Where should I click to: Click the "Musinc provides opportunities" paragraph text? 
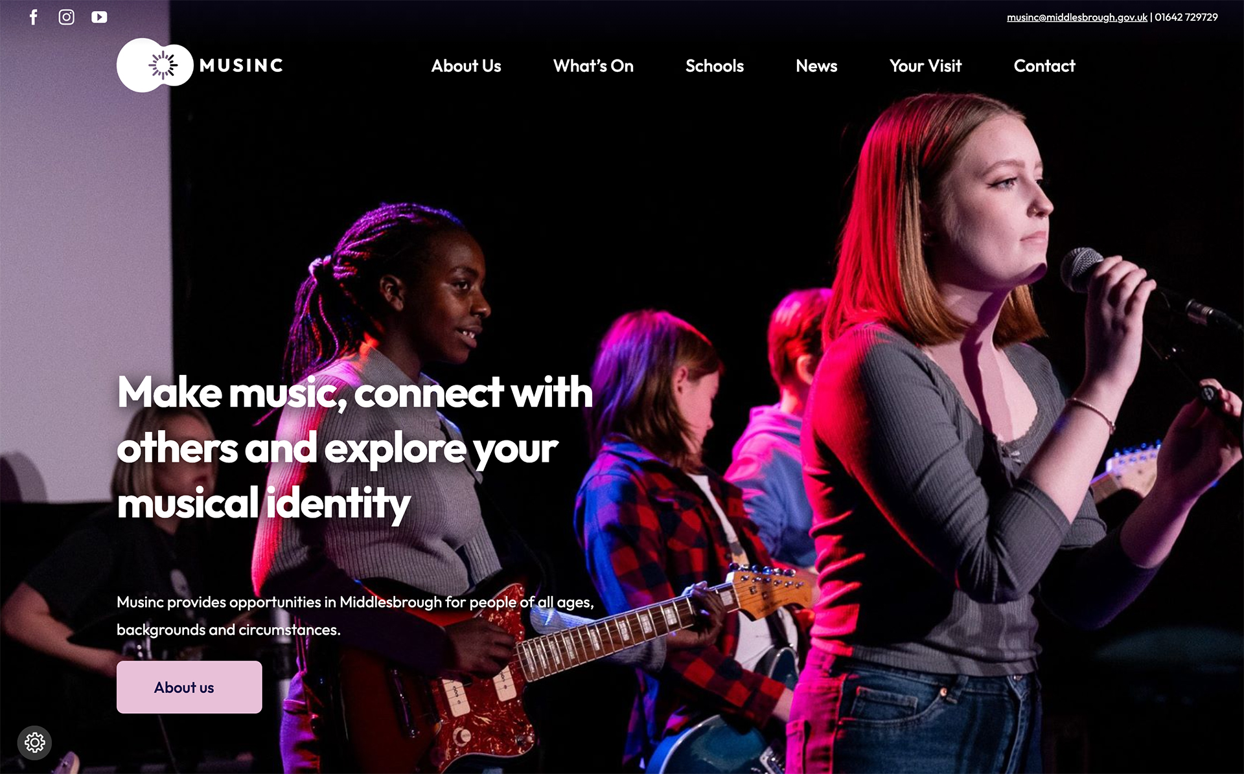pos(355,616)
